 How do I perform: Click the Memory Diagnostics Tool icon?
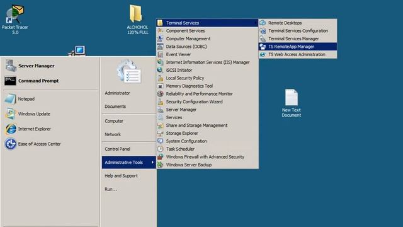(160, 86)
